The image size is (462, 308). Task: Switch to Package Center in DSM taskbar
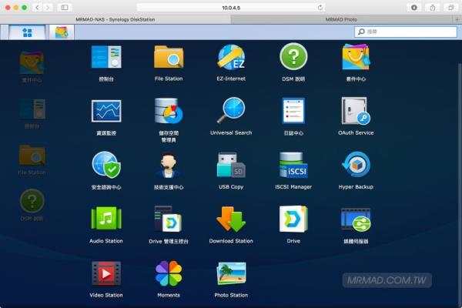click(62, 32)
